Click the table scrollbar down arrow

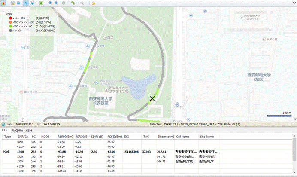294,172
